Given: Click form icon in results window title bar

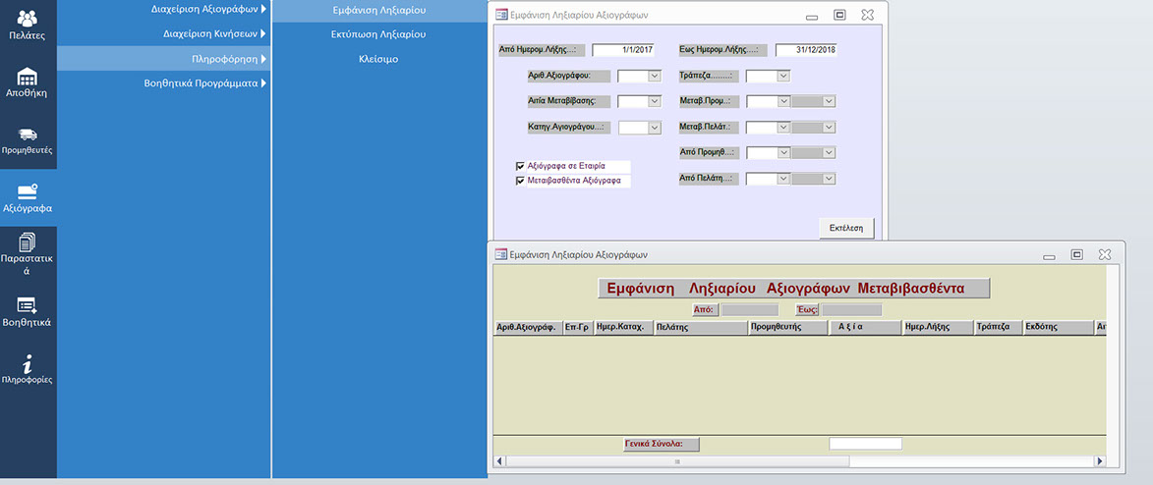Looking at the screenshot, I should click(501, 254).
